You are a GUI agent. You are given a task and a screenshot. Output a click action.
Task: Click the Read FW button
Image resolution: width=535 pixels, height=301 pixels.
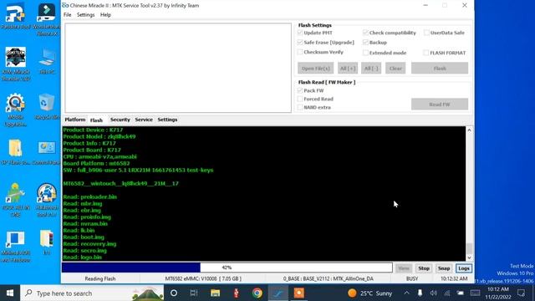pyautogui.click(x=440, y=104)
